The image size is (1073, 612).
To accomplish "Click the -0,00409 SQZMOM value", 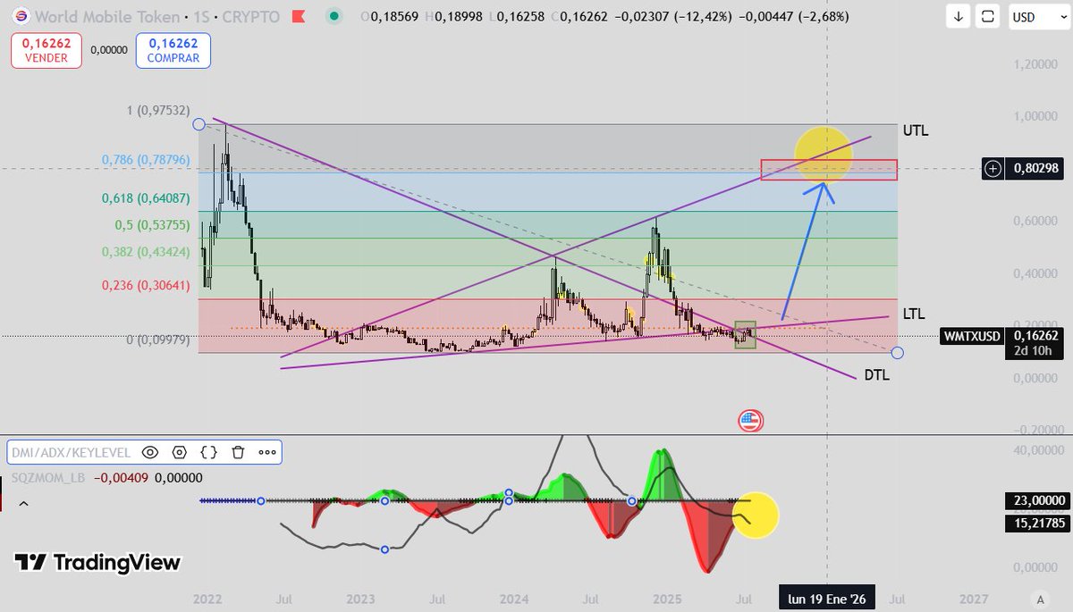I will coord(122,478).
